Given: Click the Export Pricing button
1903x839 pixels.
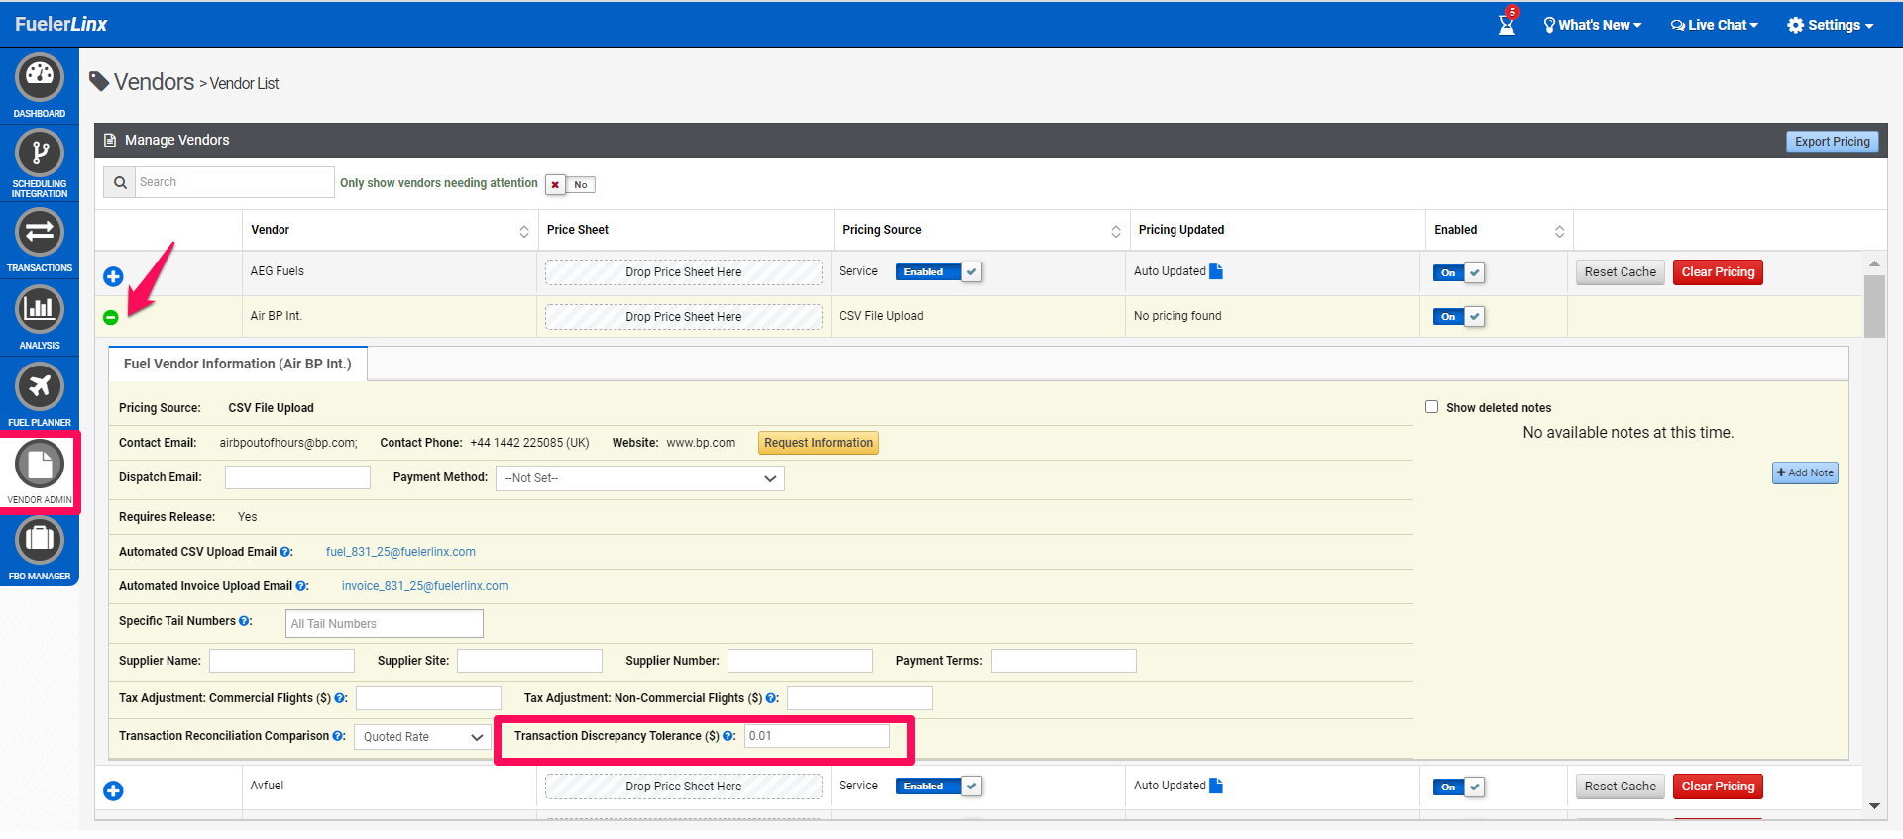Looking at the screenshot, I should [1832, 142].
